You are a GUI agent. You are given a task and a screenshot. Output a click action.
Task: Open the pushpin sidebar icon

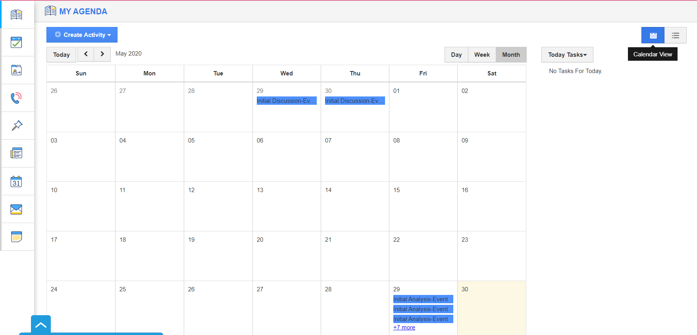tap(16, 126)
